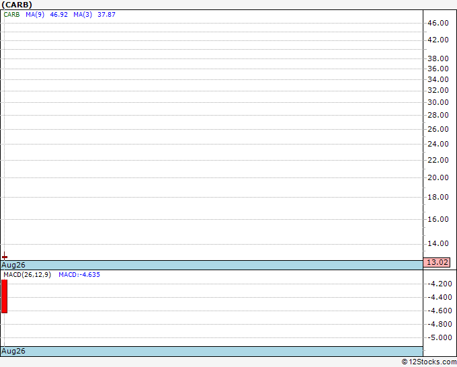The width and height of the screenshot is (457, 367).
Task: Click the 26.00 price axis label
Action: click(438, 129)
